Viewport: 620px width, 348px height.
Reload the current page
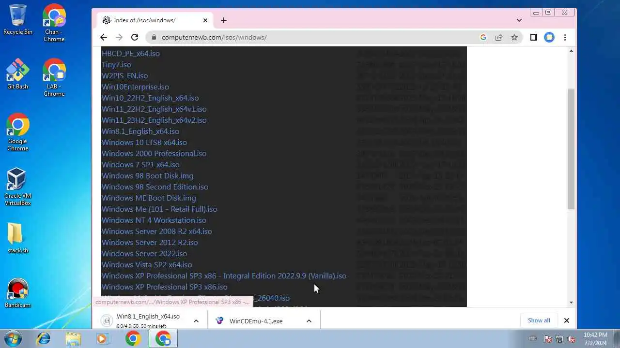135,37
